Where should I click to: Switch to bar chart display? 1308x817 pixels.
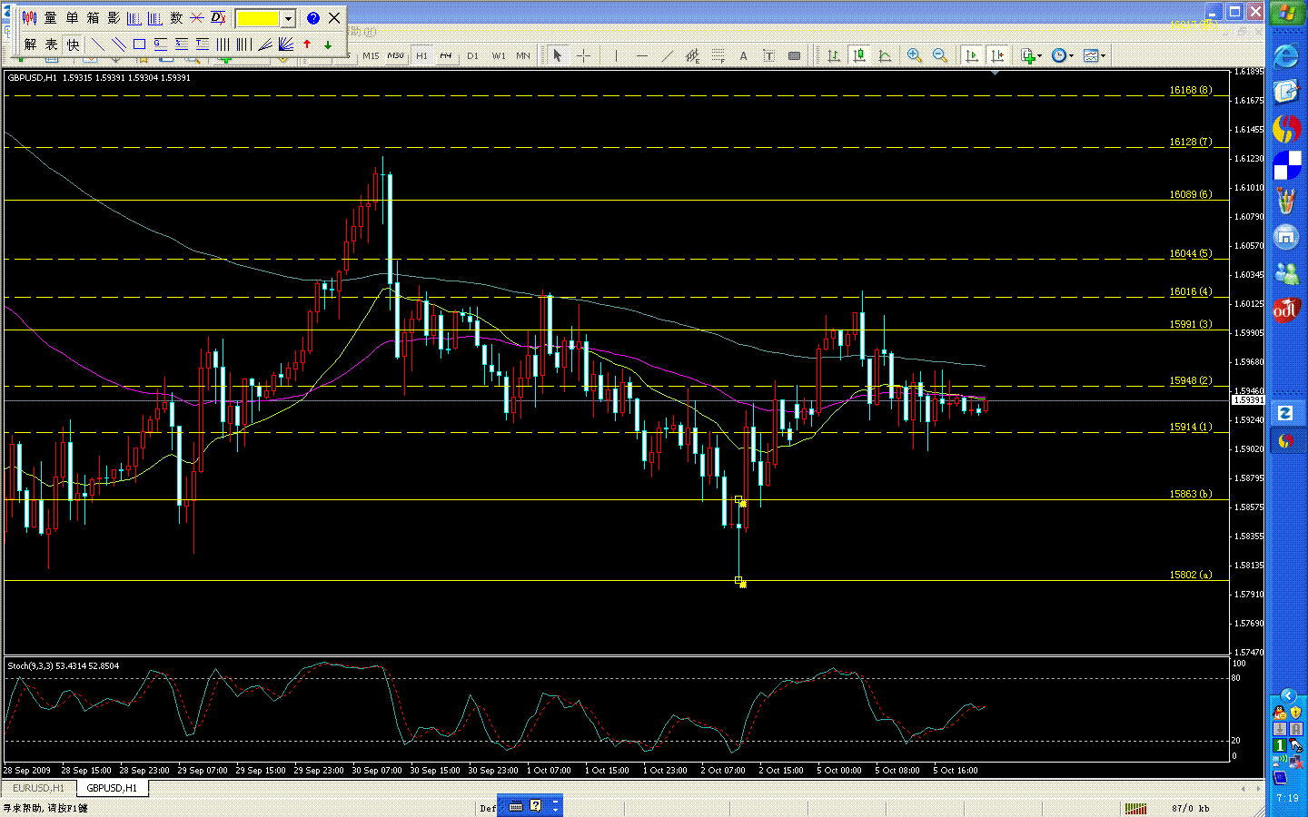point(833,55)
